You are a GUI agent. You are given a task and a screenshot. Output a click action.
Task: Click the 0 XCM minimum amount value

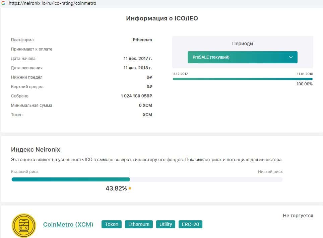[145, 105]
